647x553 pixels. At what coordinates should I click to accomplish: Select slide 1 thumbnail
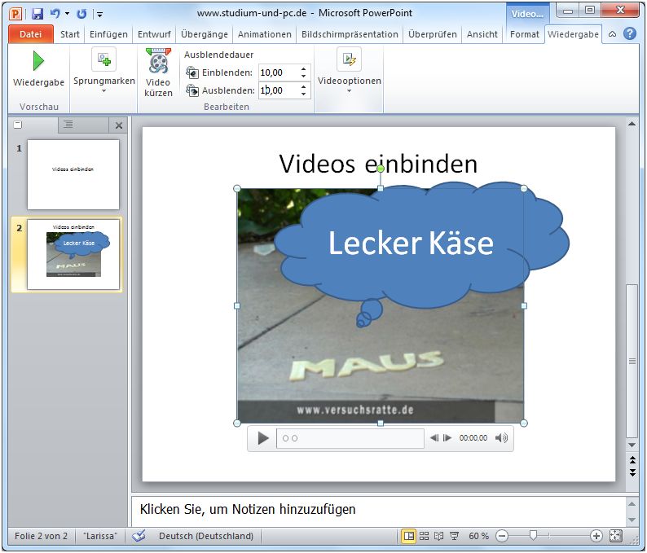point(73,174)
